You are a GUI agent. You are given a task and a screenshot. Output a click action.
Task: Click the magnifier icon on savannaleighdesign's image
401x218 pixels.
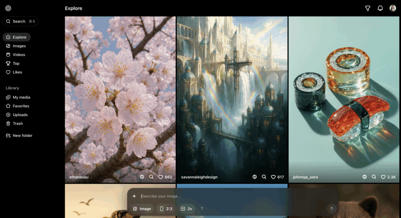tap(264, 177)
